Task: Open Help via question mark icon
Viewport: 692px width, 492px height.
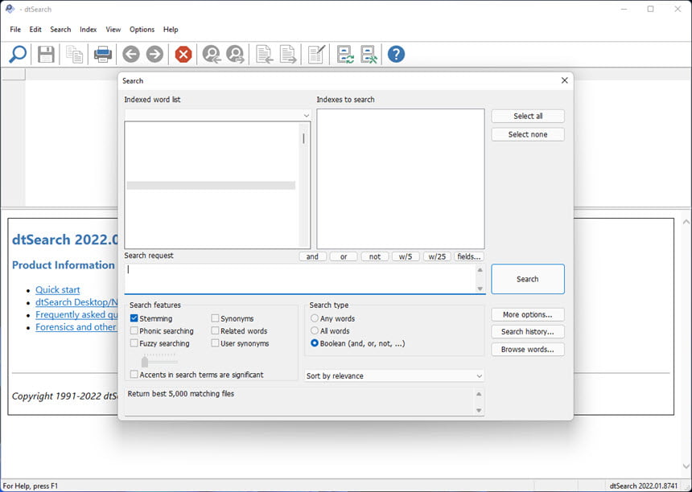Action: [397, 54]
